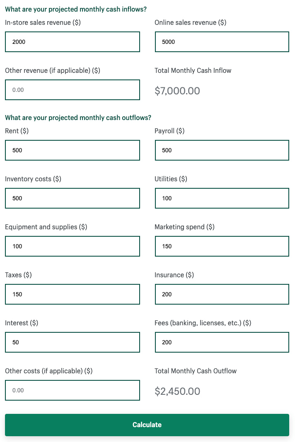Click the monthly cash outflows heading
This screenshot has height=442, width=295.
[78, 118]
